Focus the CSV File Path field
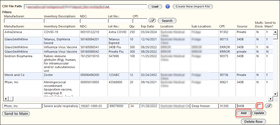Image resolution: width=280 pixels, height=125 pixels. coord(85,6)
